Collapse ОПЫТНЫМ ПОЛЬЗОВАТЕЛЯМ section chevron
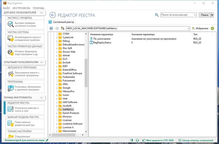This screenshot has width=219, height=144. (42, 62)
